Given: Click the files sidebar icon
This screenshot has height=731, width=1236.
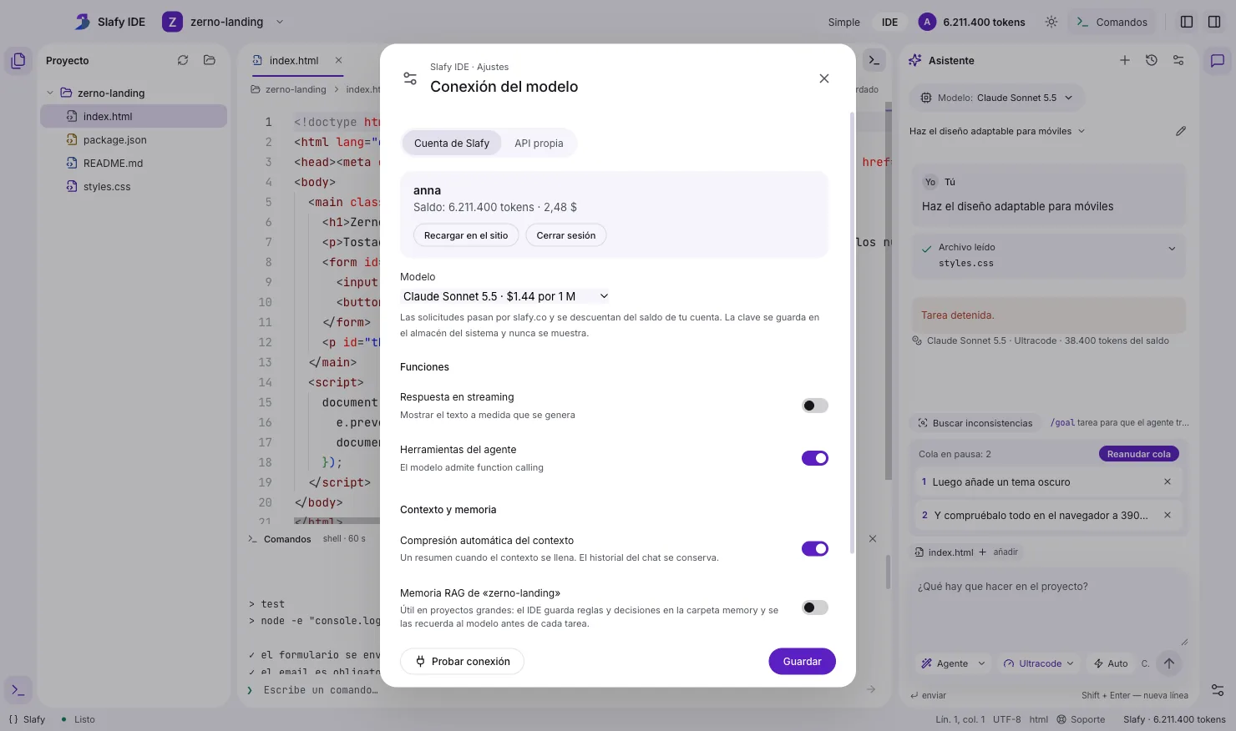Looking at the screenshot, I should point(18,60).
